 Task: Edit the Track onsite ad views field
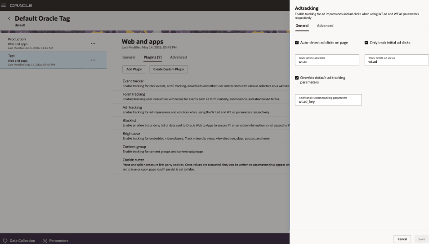[x=397, y=60]
